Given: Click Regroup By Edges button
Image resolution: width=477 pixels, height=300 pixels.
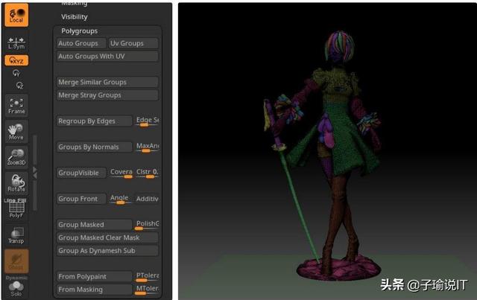Looking at the screenshot, I should tap(95, 121).
